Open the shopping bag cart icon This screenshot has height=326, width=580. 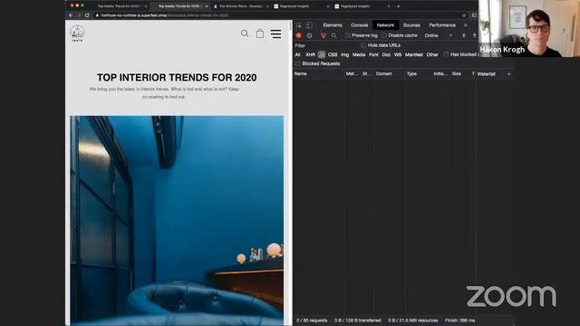[260, 34]
